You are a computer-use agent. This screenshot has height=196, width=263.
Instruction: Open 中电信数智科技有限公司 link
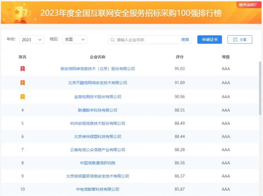(x=97, y=189)
